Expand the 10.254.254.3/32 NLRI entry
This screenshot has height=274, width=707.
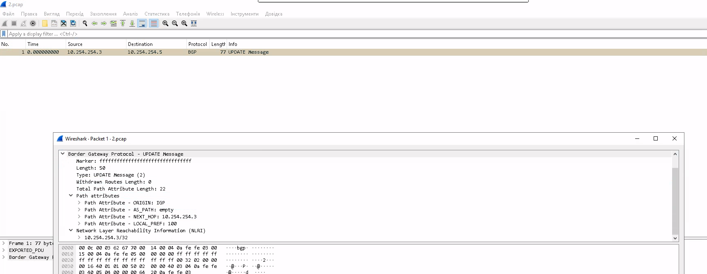point(79,238)
